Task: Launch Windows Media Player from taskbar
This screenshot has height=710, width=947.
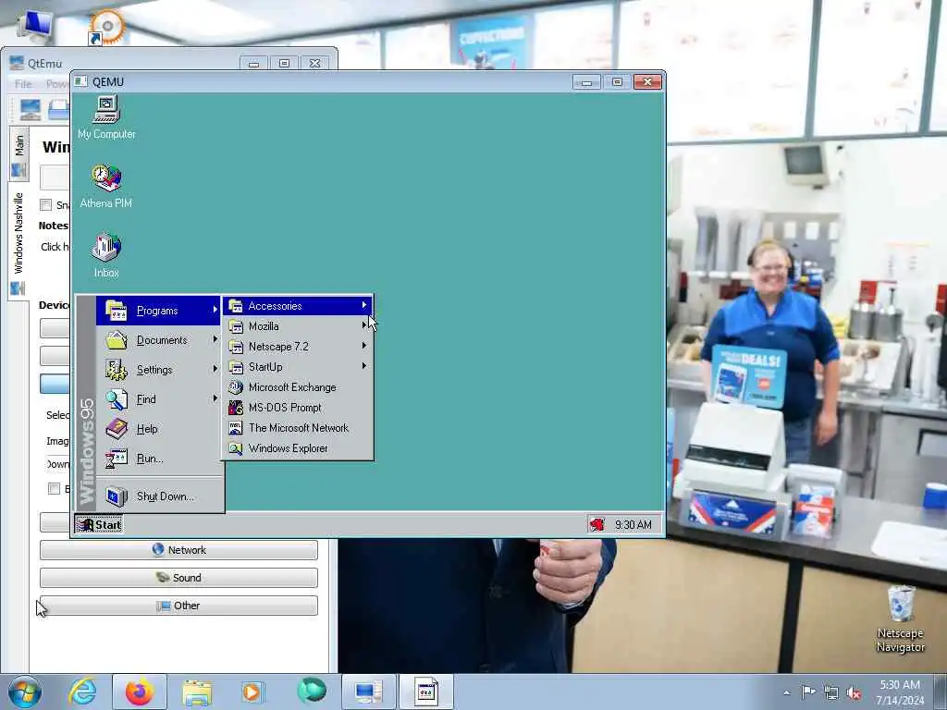Action: point(252,692)
